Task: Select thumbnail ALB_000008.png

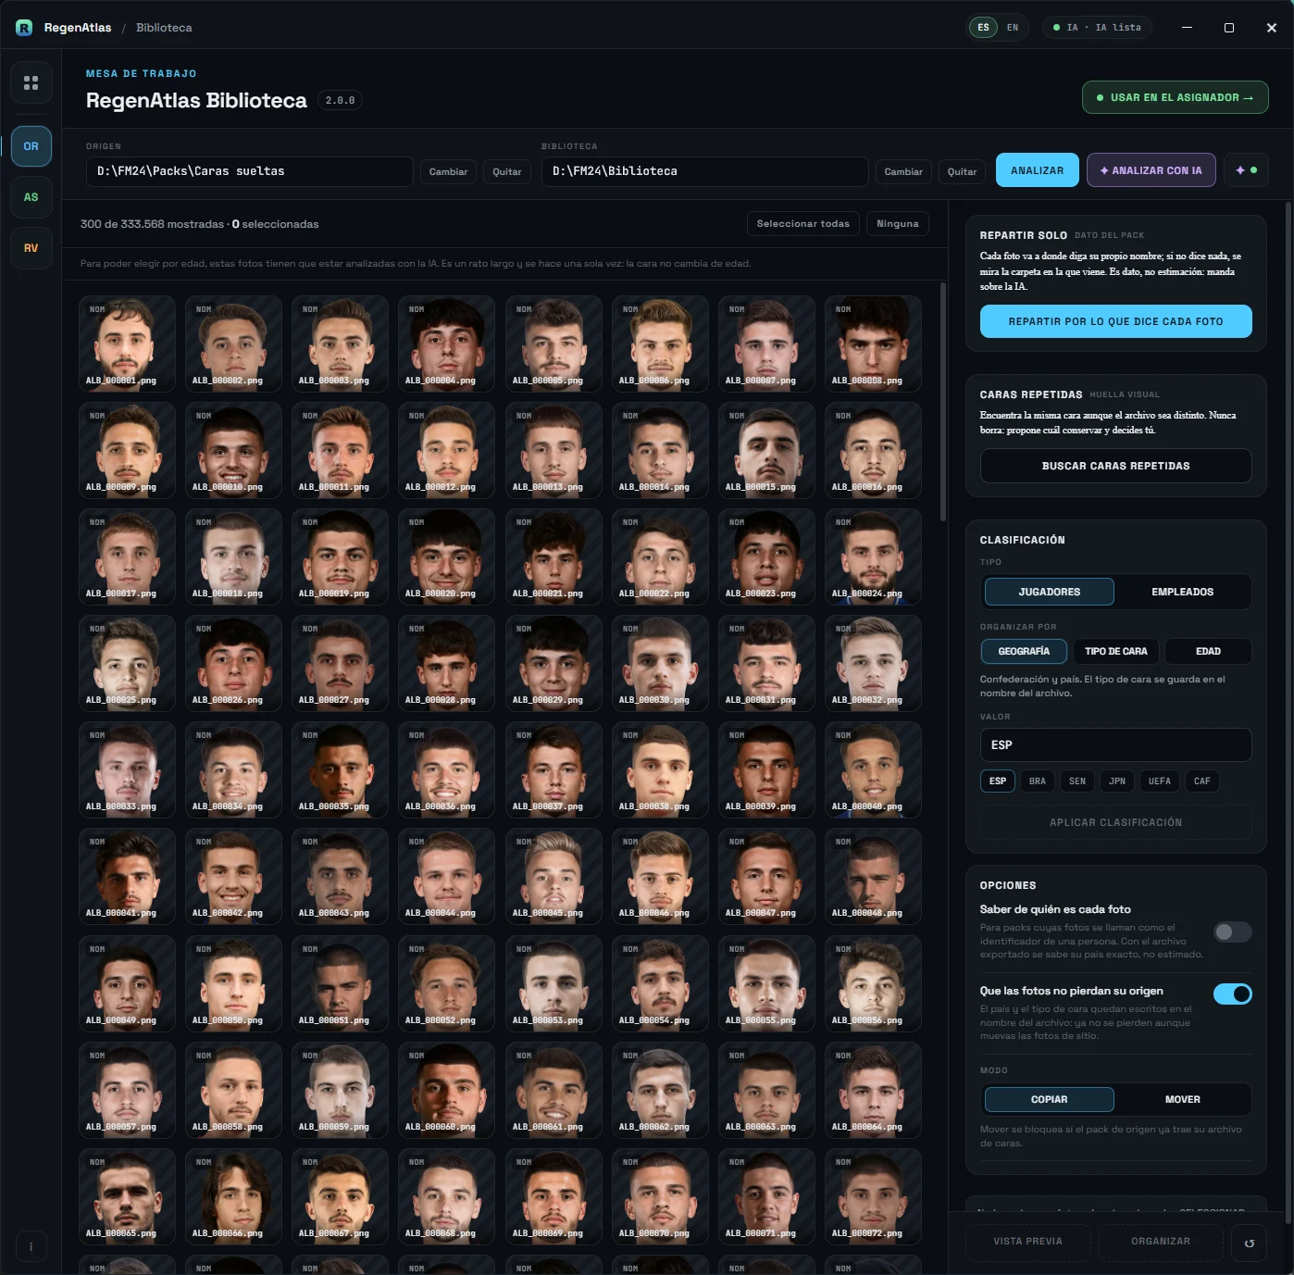Action: 873,344
